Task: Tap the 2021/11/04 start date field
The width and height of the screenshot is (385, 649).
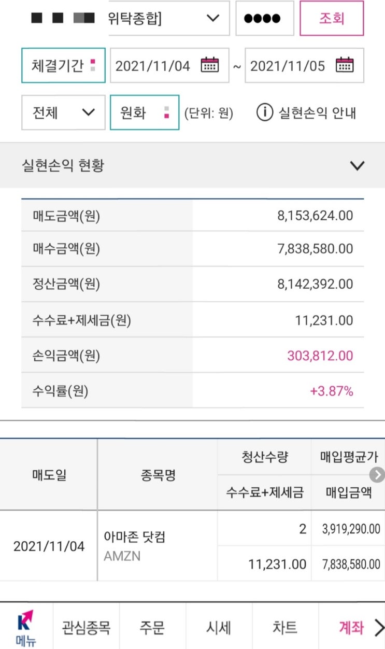Action: pyautogui.click(x=153, y=66)
